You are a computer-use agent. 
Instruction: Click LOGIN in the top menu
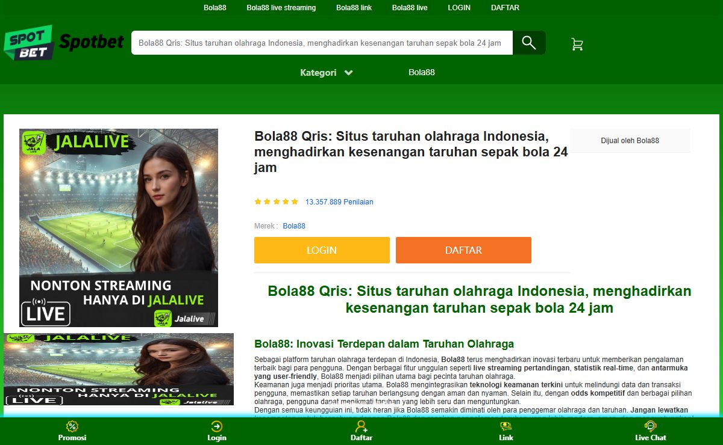tap(459, 8)
